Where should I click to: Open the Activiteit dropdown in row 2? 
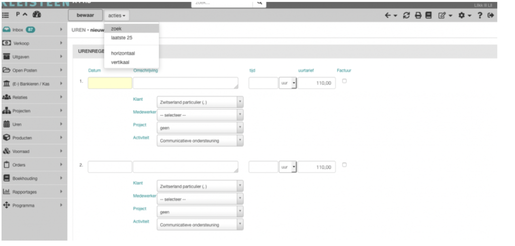point(200,224)
